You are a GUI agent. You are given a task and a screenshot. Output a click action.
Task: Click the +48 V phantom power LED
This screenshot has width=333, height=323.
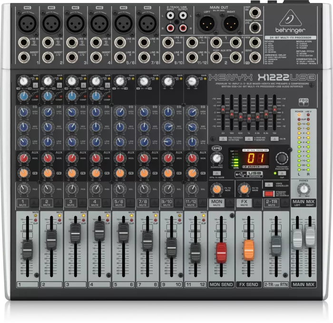308,115
